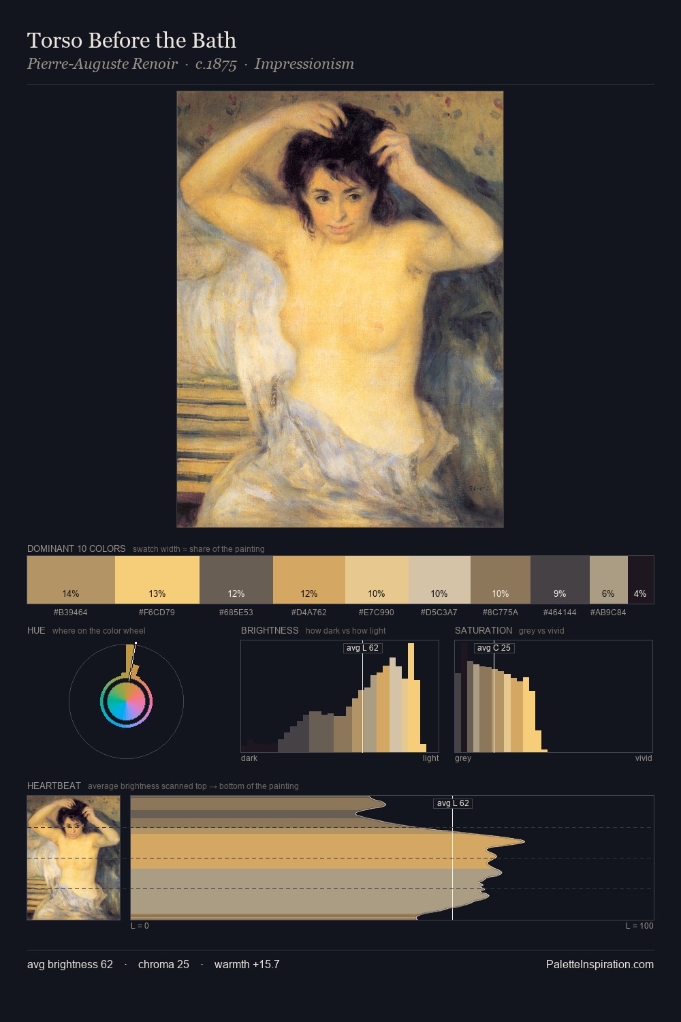Image resolution: width=681 pixels, height=1022 pixels.
Task: Click the small painting thumbnail beside the Heartbeat chart
Action: pos(74,858)
